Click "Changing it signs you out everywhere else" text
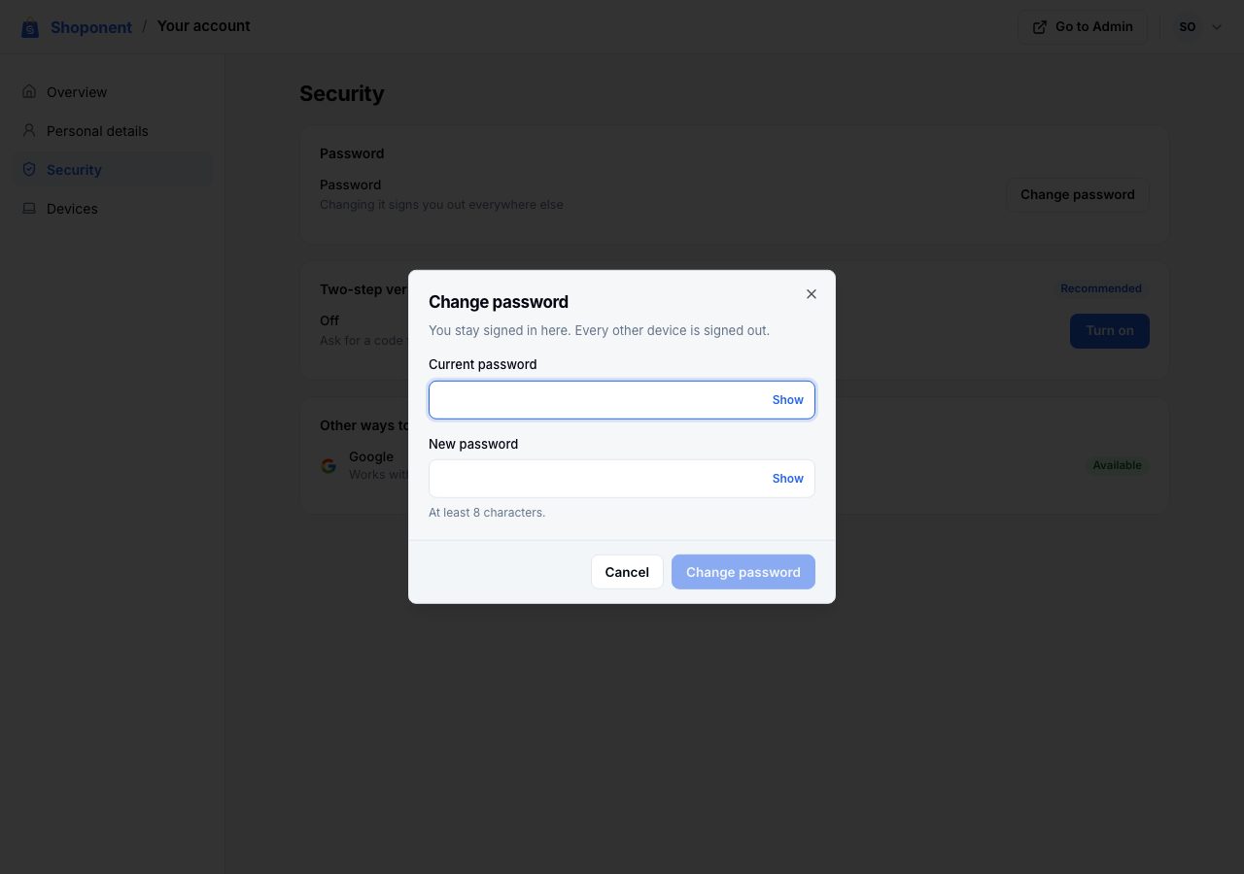This screenshot has width=1244, height=874. pos(441,205)
